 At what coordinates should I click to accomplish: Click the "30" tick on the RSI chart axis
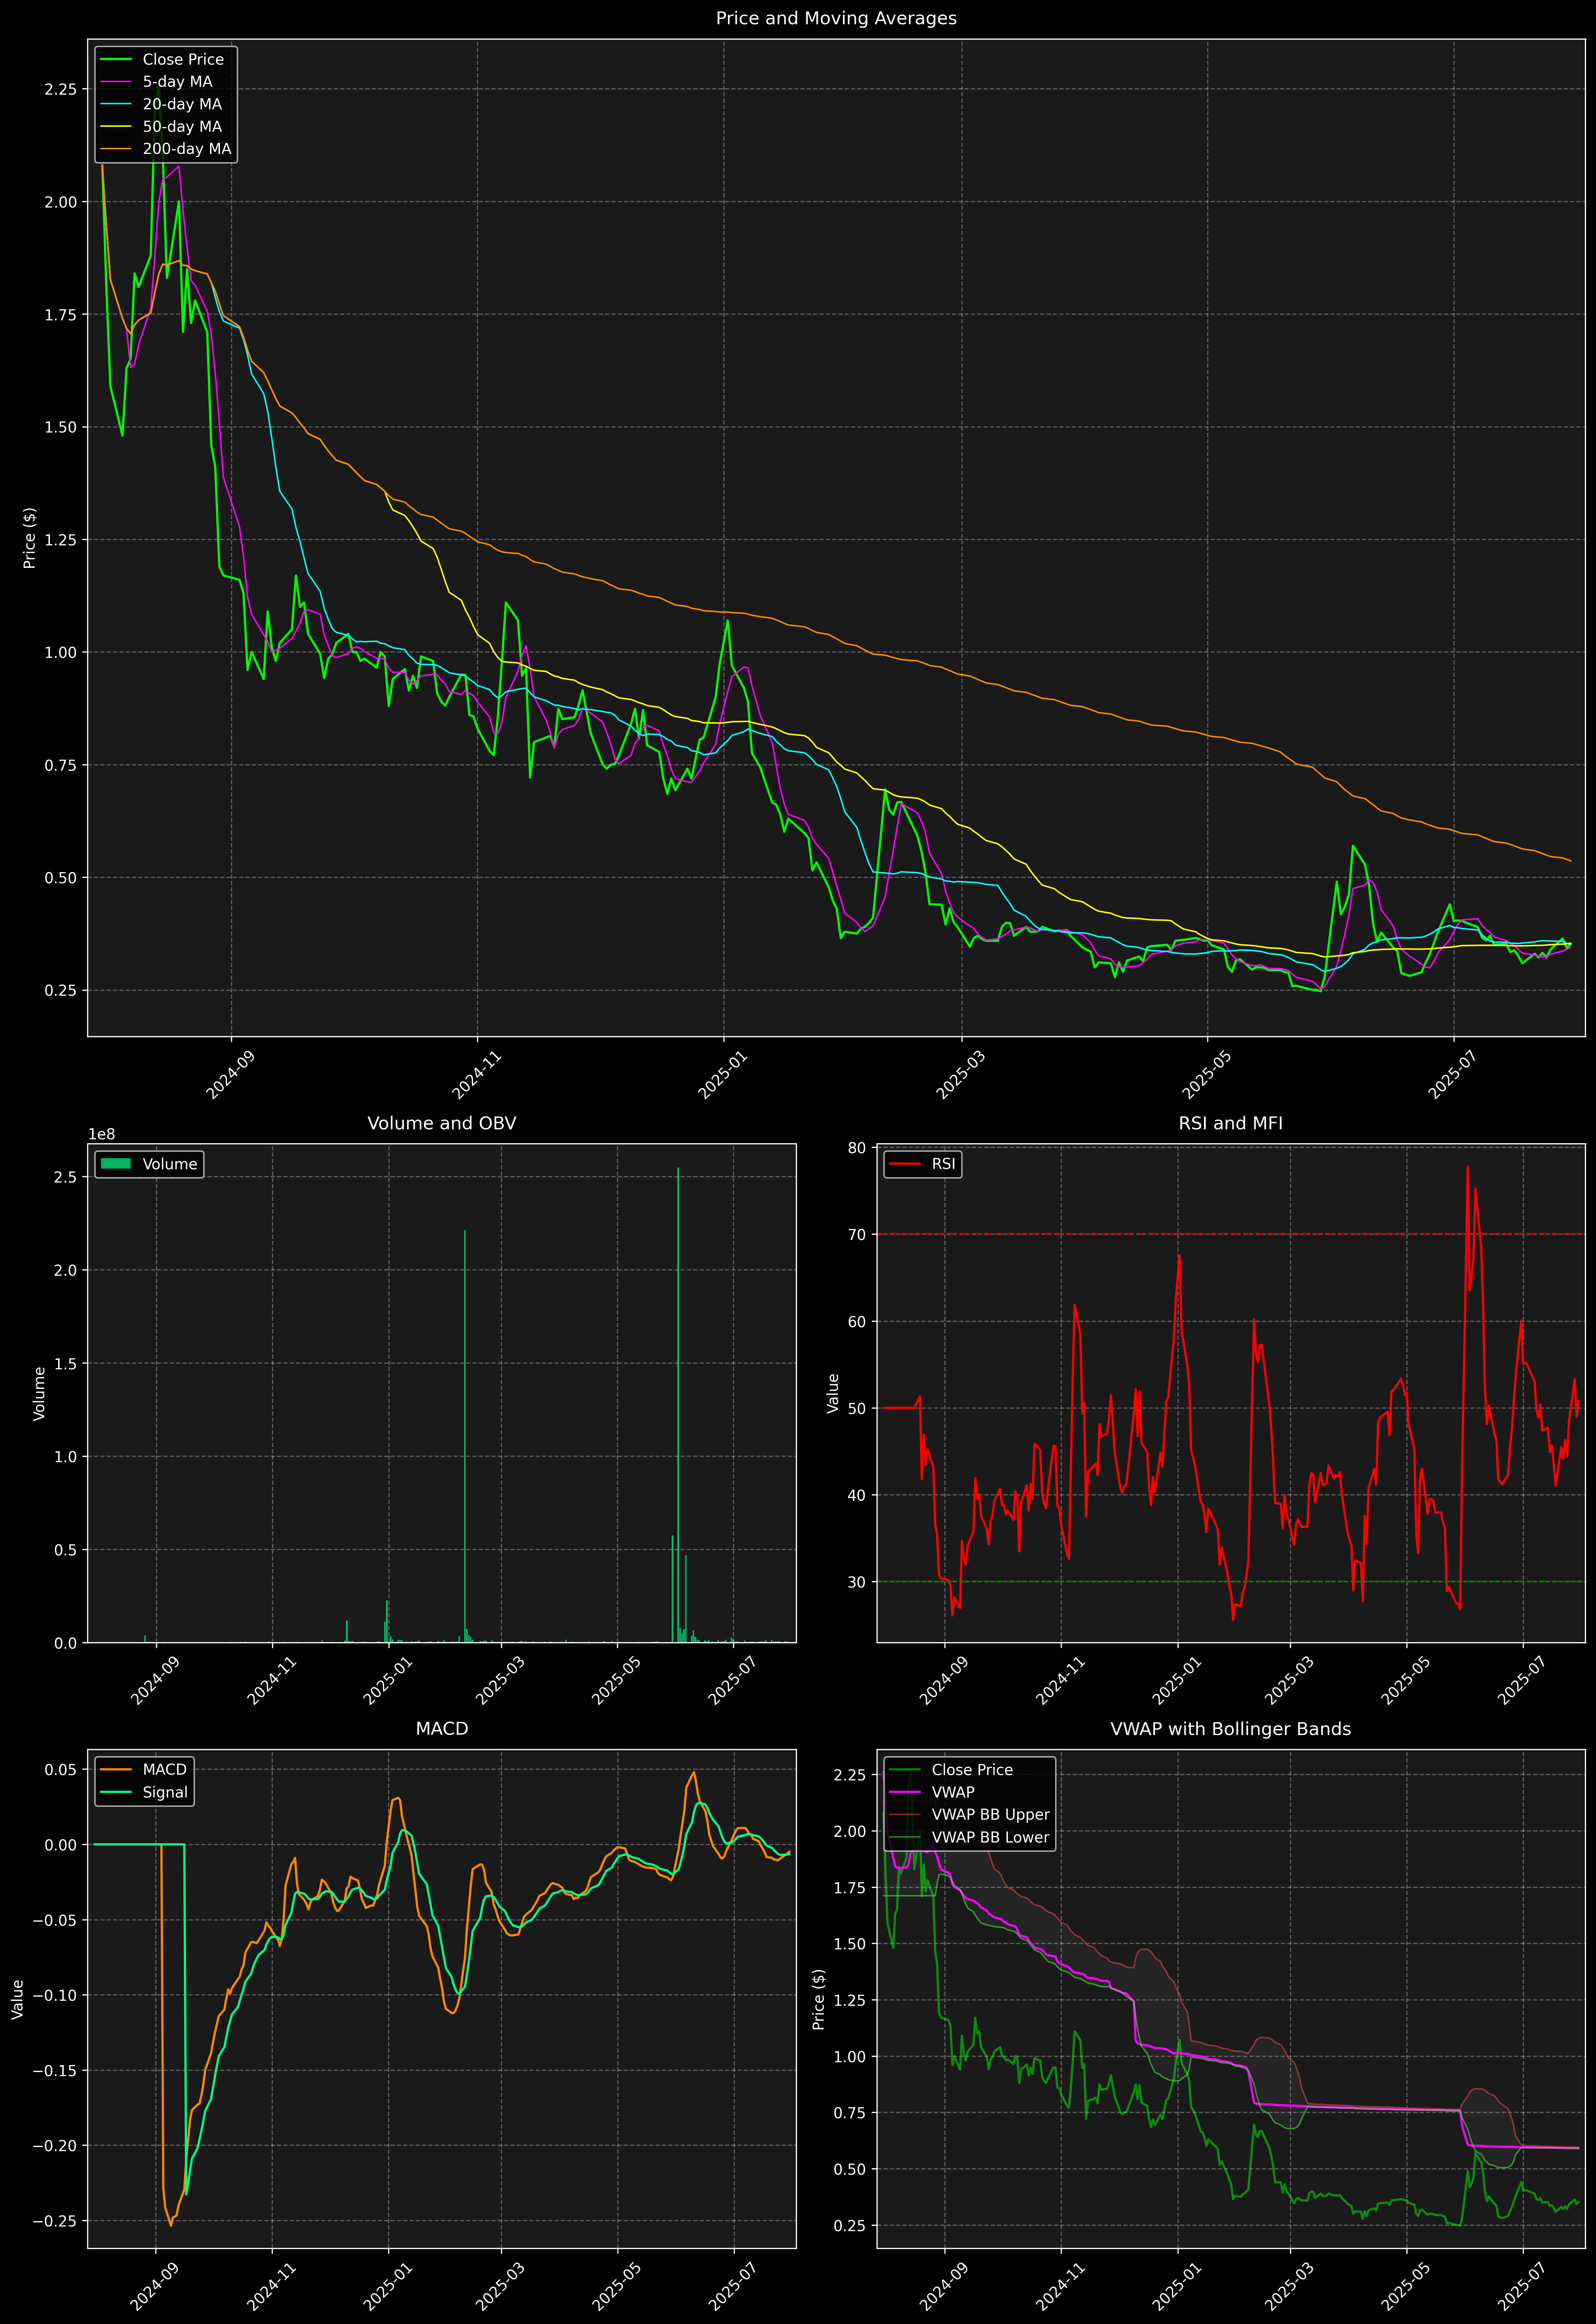(857, 1582)
